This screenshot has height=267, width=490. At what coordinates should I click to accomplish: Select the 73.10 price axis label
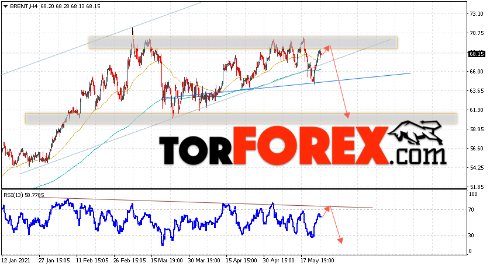pyautogui.click(x=477, y=14)
